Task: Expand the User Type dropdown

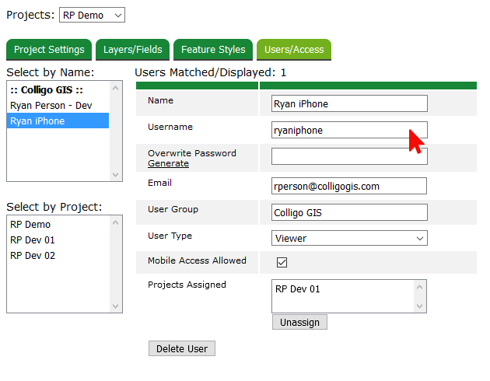Action: [349, 238]
